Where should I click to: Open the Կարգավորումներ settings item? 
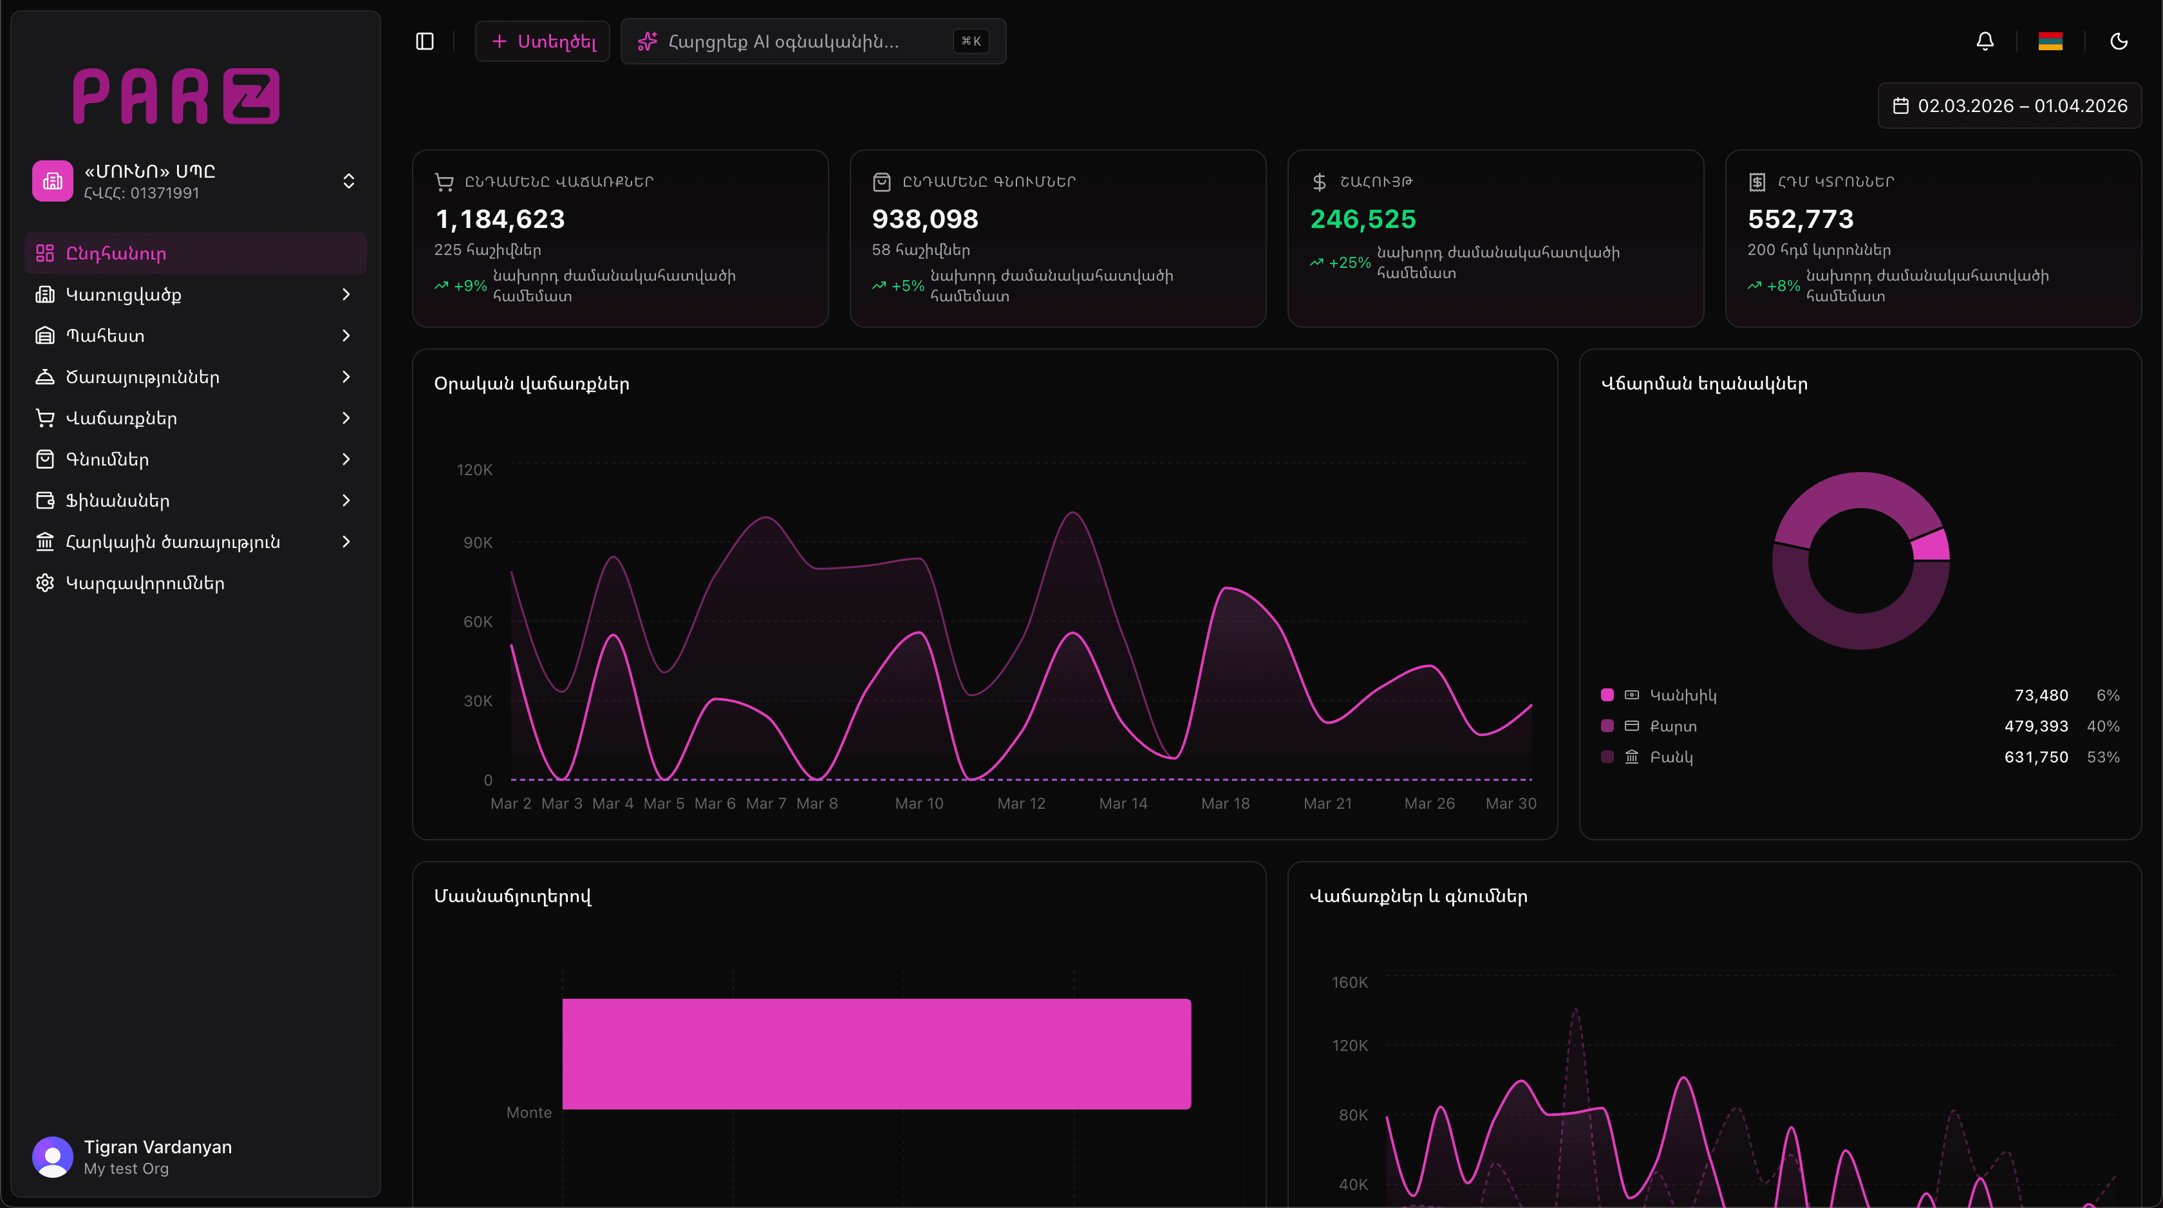144,583
